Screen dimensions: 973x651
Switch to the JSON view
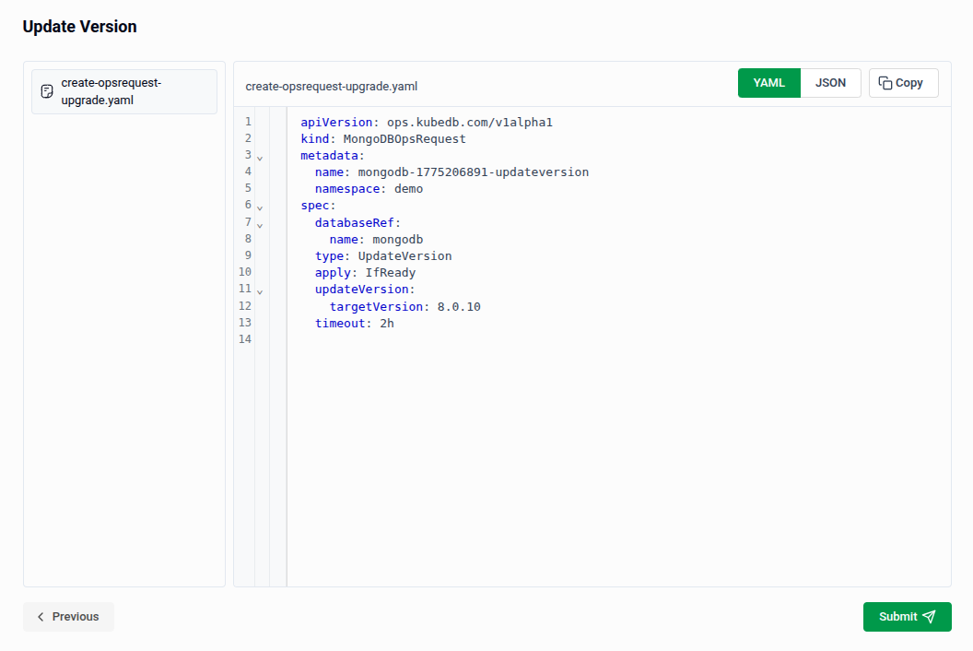830,82
